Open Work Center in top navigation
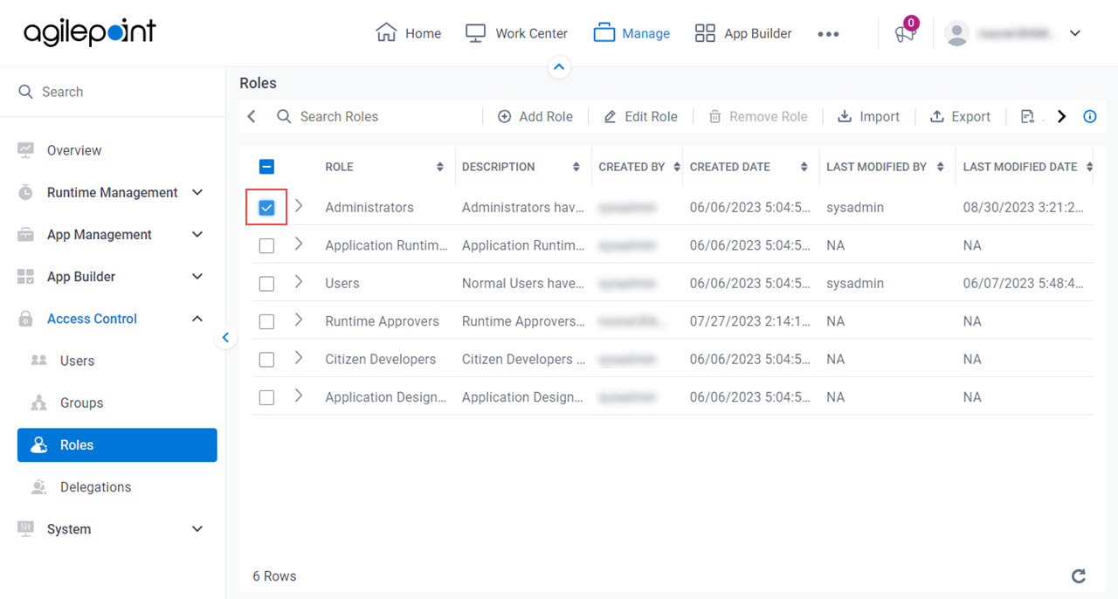The height and width of the screenshot is (599, 1118). coord(516,33)
